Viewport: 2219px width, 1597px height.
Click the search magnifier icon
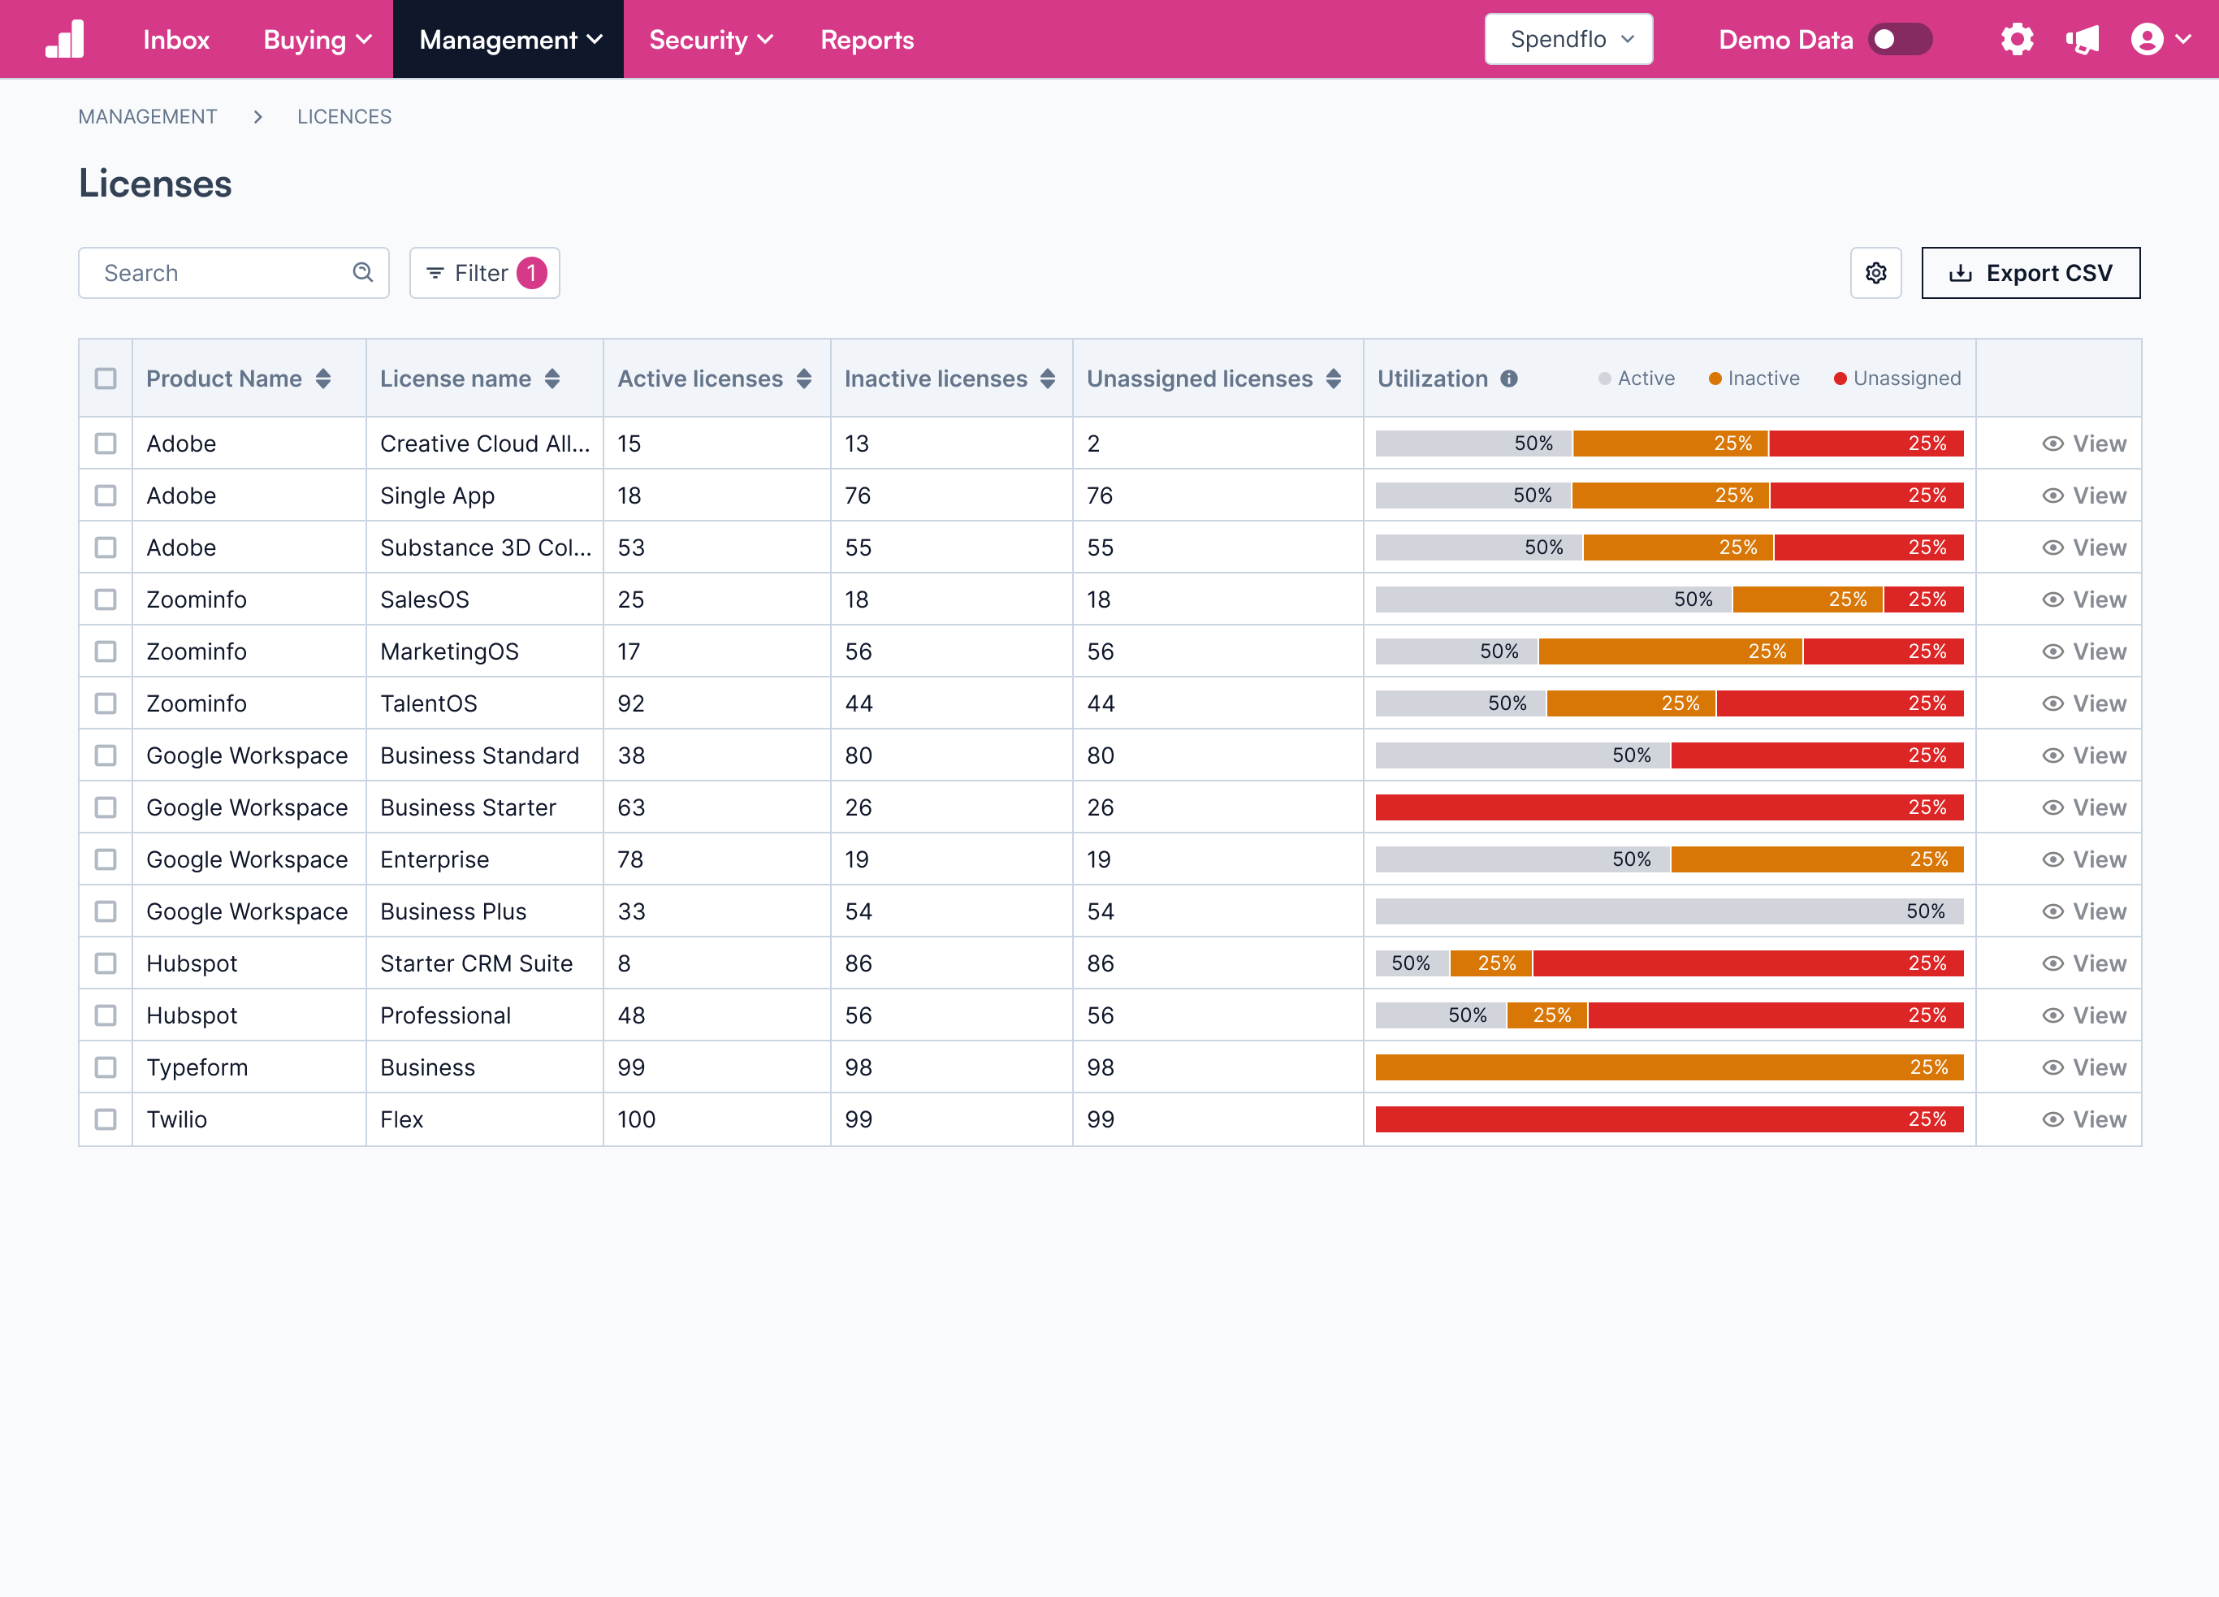(363, 272)
